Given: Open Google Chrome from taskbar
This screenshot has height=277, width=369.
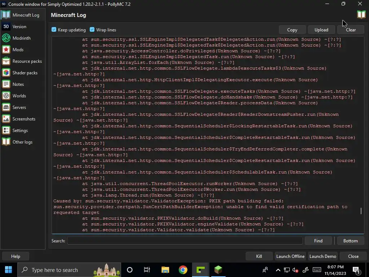Looking at the screenshot, I should coord(183,270).
